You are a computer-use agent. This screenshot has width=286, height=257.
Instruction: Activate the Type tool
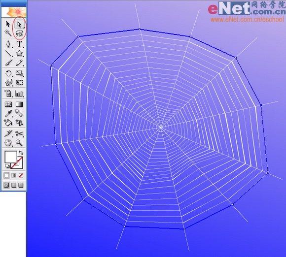click(x=19, y=44)
